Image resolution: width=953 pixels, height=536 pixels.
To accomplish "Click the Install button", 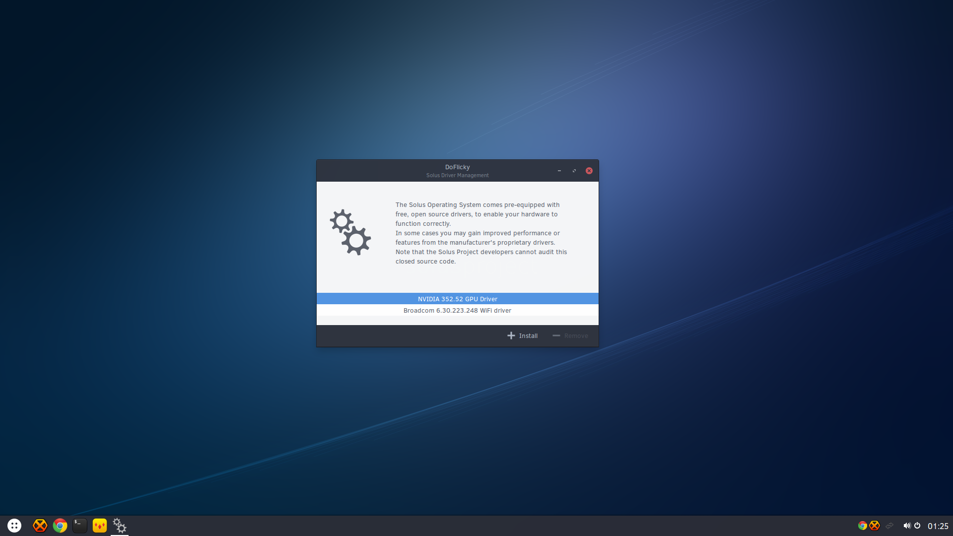I will [x=522, y=336].
